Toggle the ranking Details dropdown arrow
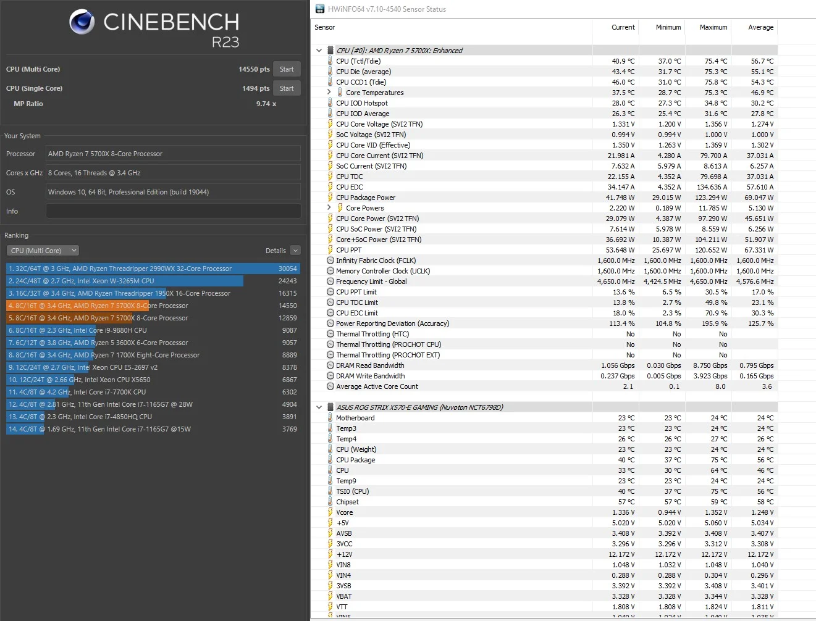This screenshot has height=621, width=816. tap(295, 251)
